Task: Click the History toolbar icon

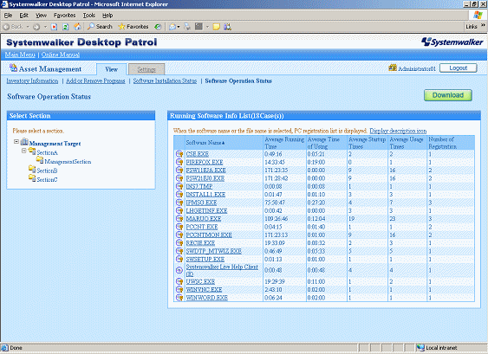Action: tap(158, 27)
